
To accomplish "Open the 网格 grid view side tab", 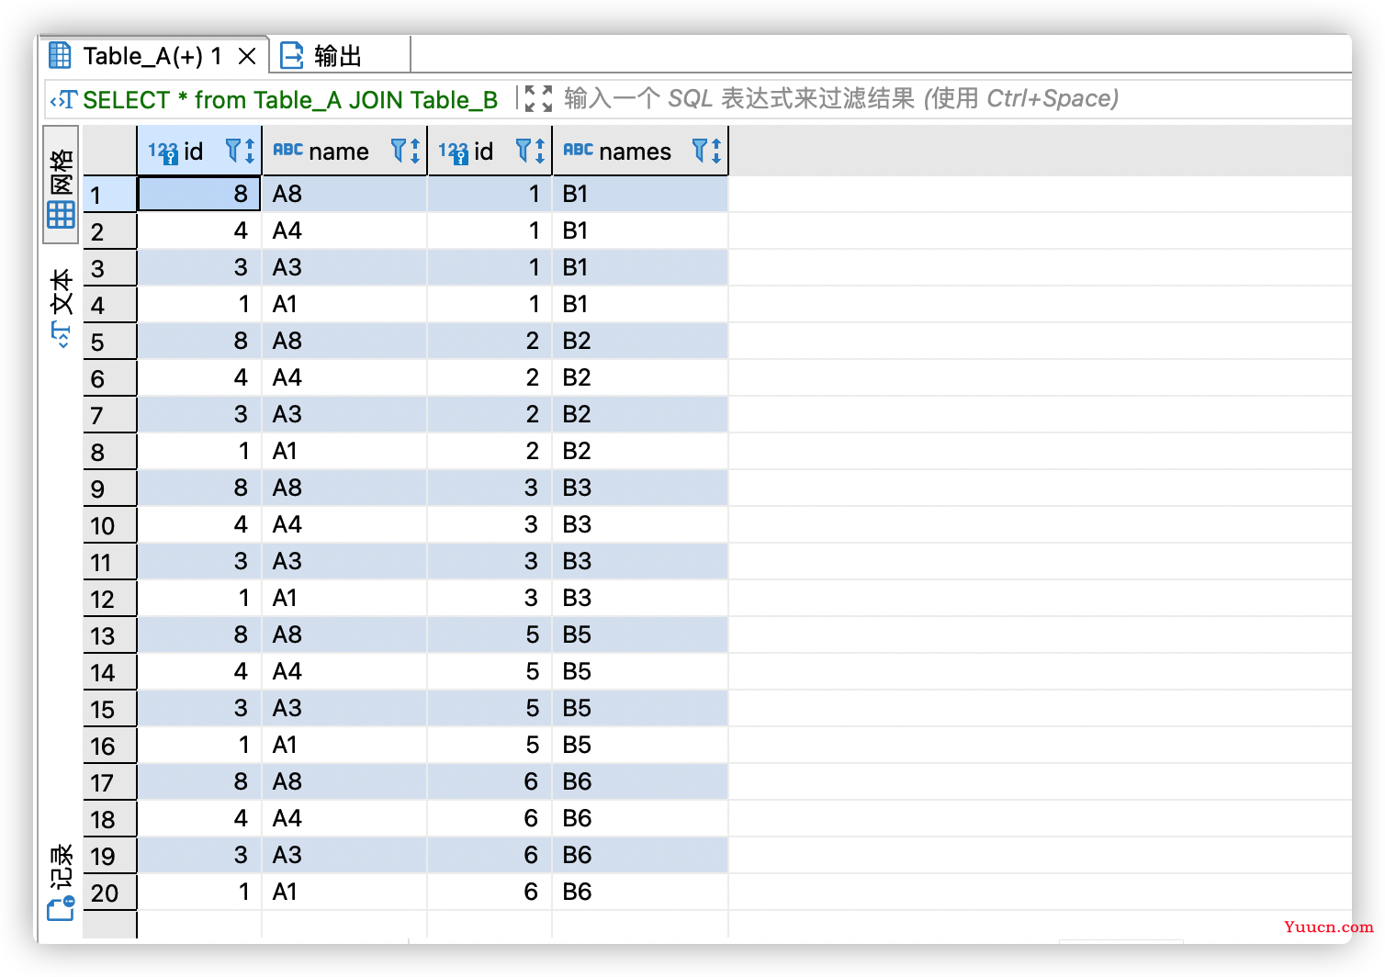I will click(61, 185).
